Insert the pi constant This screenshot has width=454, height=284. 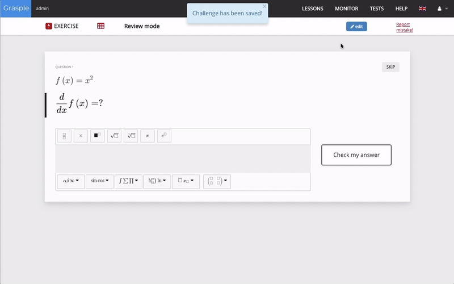[148, 136]
